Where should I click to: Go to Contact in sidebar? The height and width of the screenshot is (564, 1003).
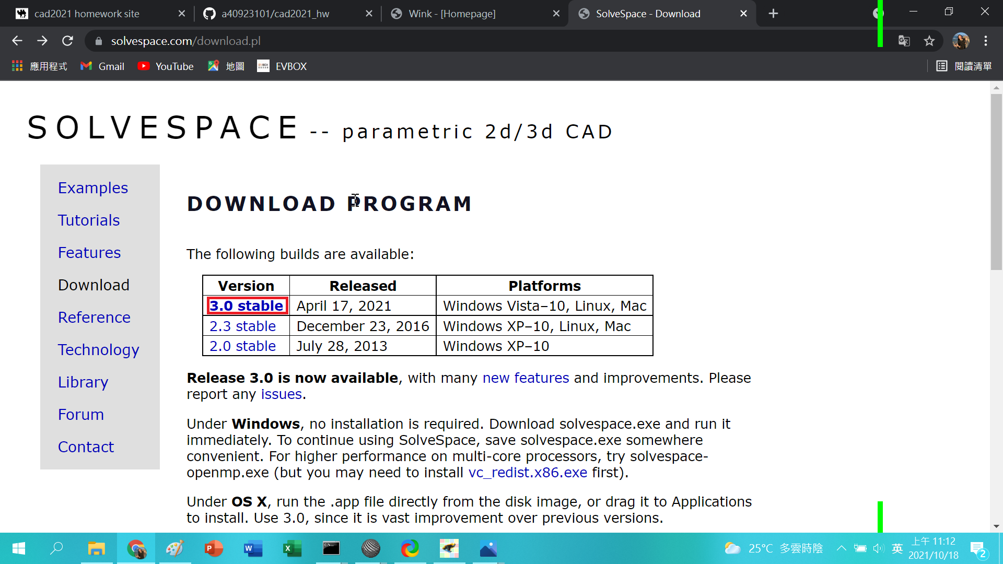click(x=86, y=447)
